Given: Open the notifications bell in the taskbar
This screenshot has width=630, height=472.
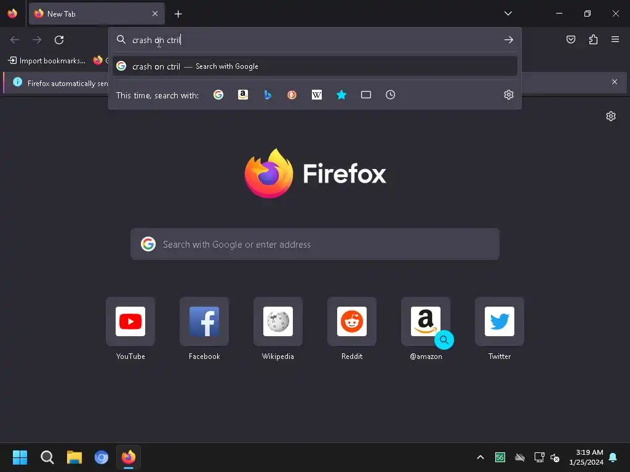Looking at the screenshot, I should pyautogui.click(x=613, y=457).
